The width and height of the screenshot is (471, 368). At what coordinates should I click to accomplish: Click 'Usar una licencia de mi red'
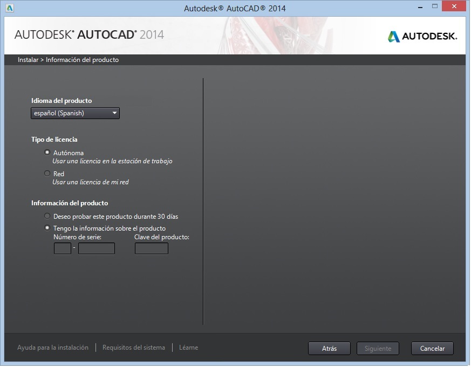91,182
